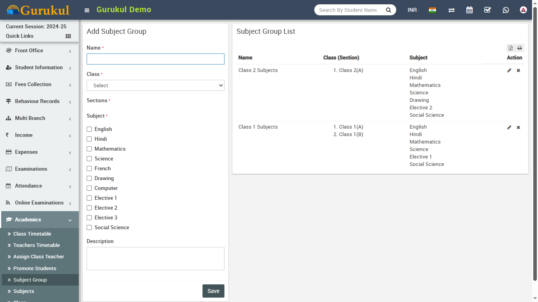
Task: Open the Class select dropdown
Action: click(155, 85)
